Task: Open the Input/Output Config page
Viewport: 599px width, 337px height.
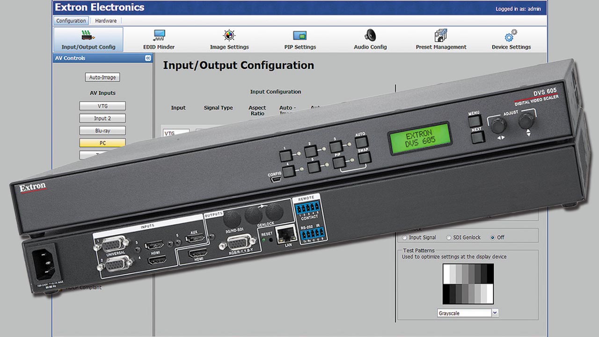Action: point(88,39)
